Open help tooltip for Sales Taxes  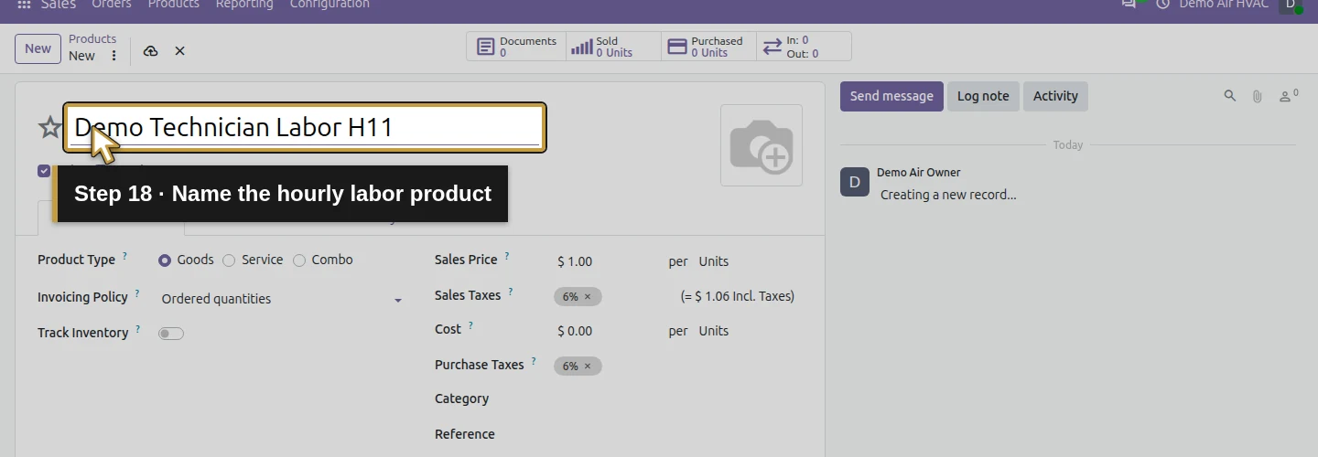point(511,292)
